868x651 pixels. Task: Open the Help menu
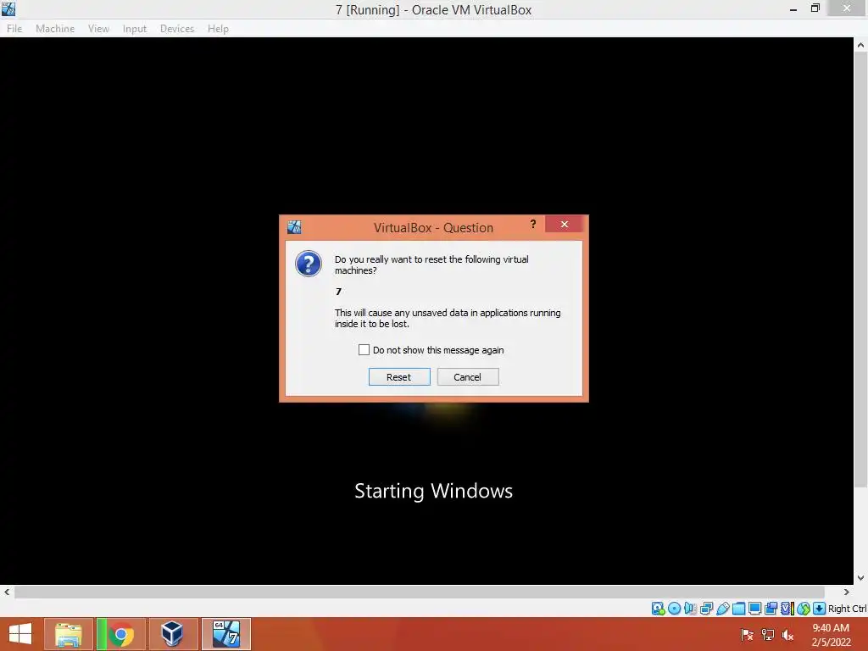click(x=218, y=29)
